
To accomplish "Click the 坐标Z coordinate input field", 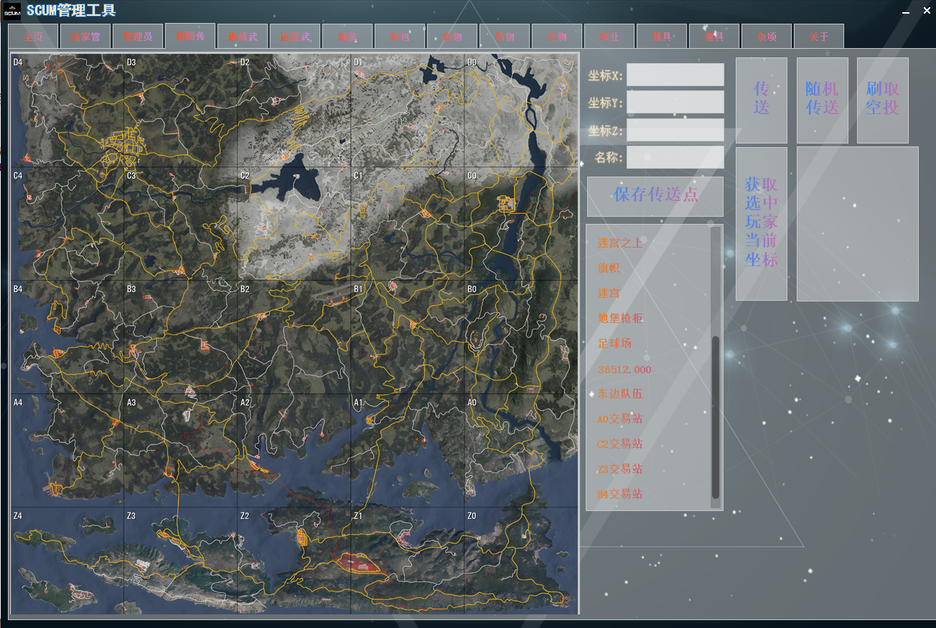I will [x=675, y=130].
